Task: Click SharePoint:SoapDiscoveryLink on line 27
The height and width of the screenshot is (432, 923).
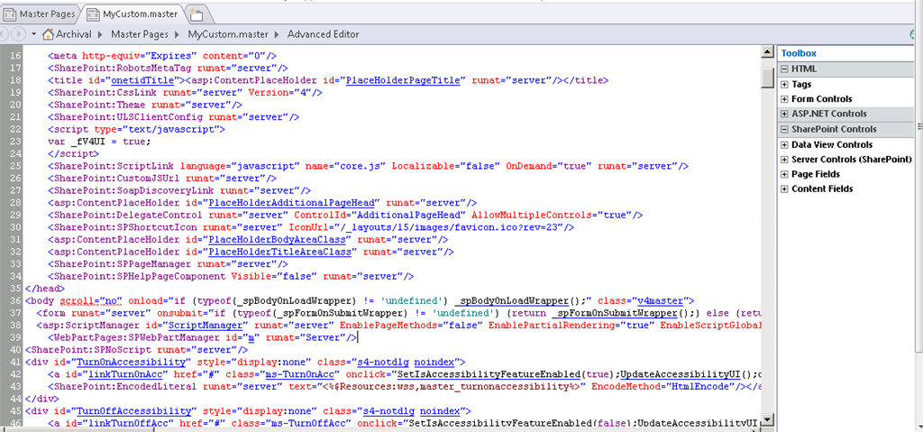Action: pyautogui.click(x=134, y=190)
